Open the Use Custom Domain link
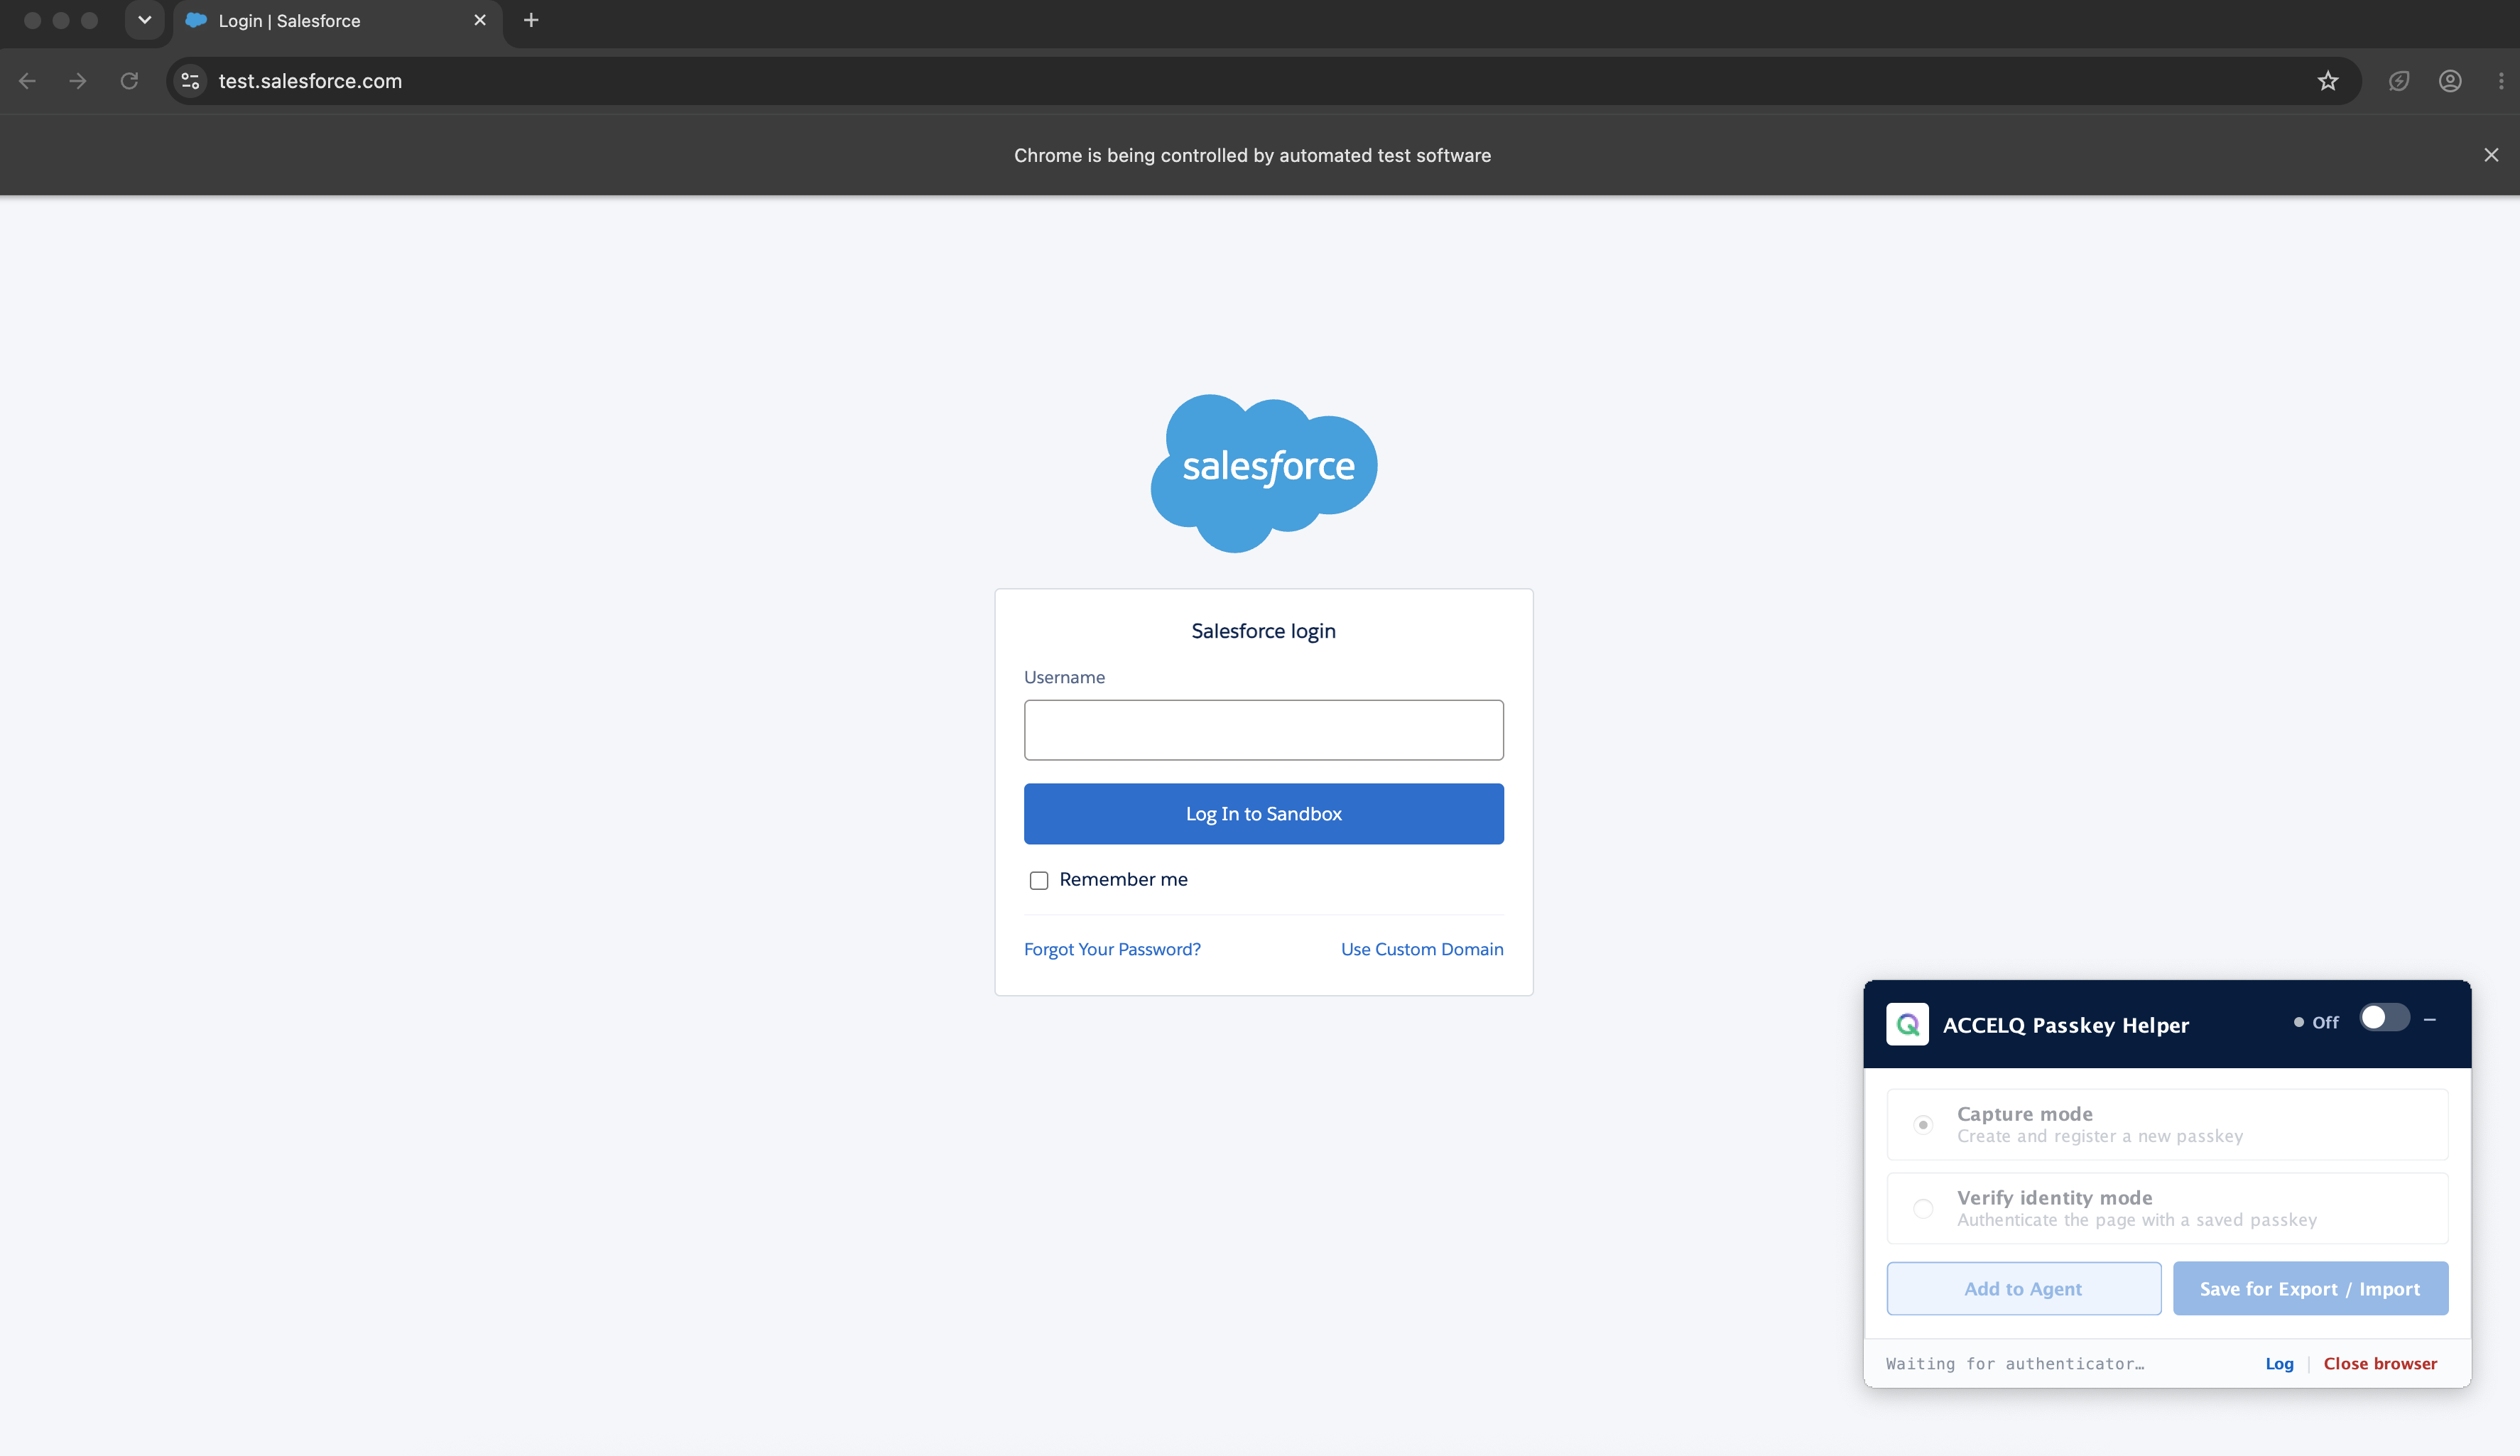The height and width of the screenshot is (1456, 2520). click(x=1422, y=949)
